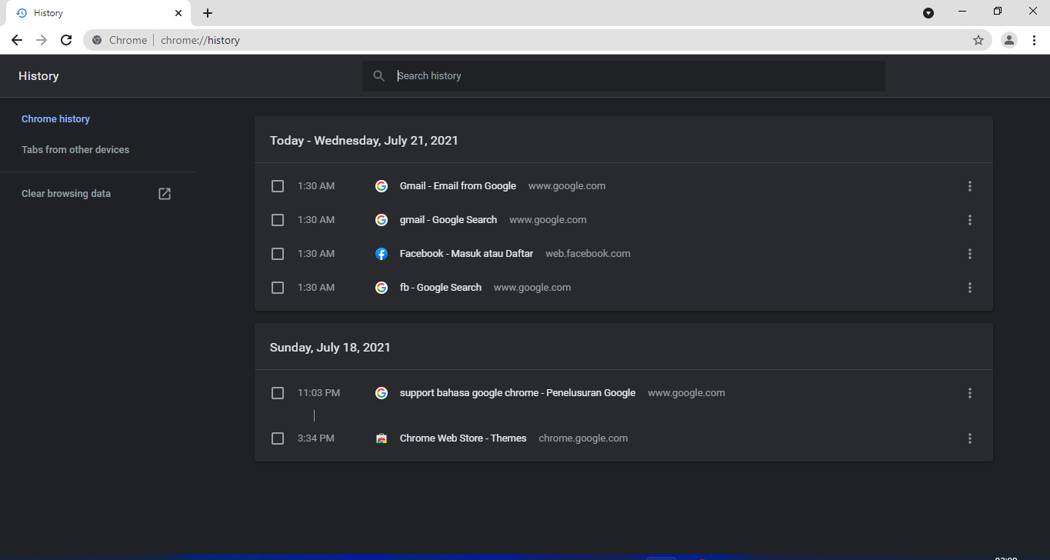Click the external link icon beside Clear browsing data
The height and width of the screenshot is (560, 1050).
tap(164, 193)
